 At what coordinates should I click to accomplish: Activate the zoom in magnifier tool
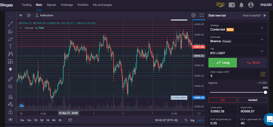11,86
